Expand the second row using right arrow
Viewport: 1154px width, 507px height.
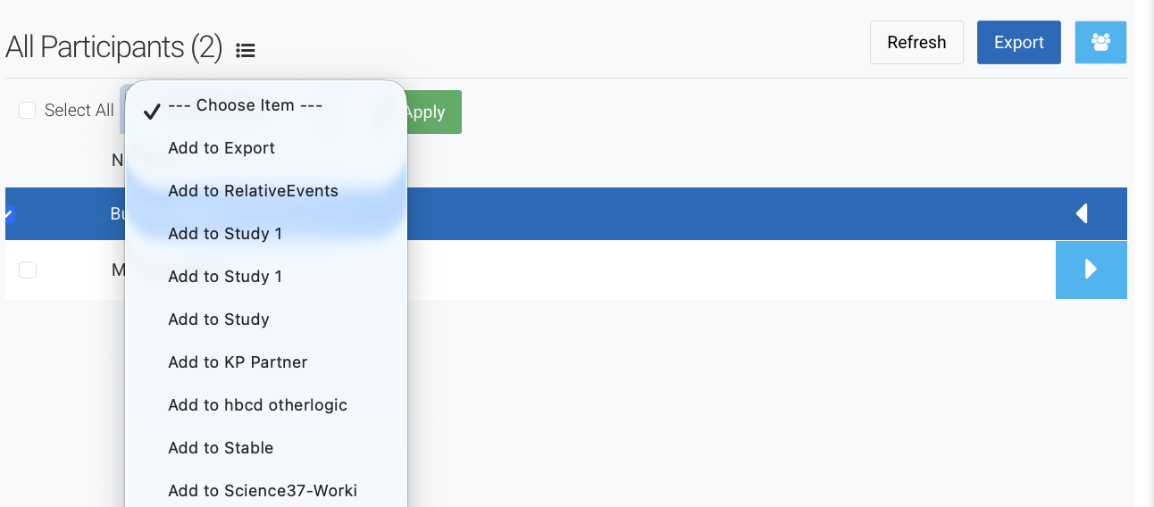(1091, 269)
